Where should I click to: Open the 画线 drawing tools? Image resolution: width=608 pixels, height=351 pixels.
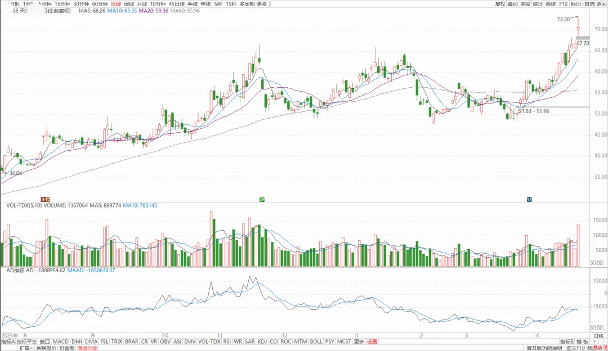551,4
